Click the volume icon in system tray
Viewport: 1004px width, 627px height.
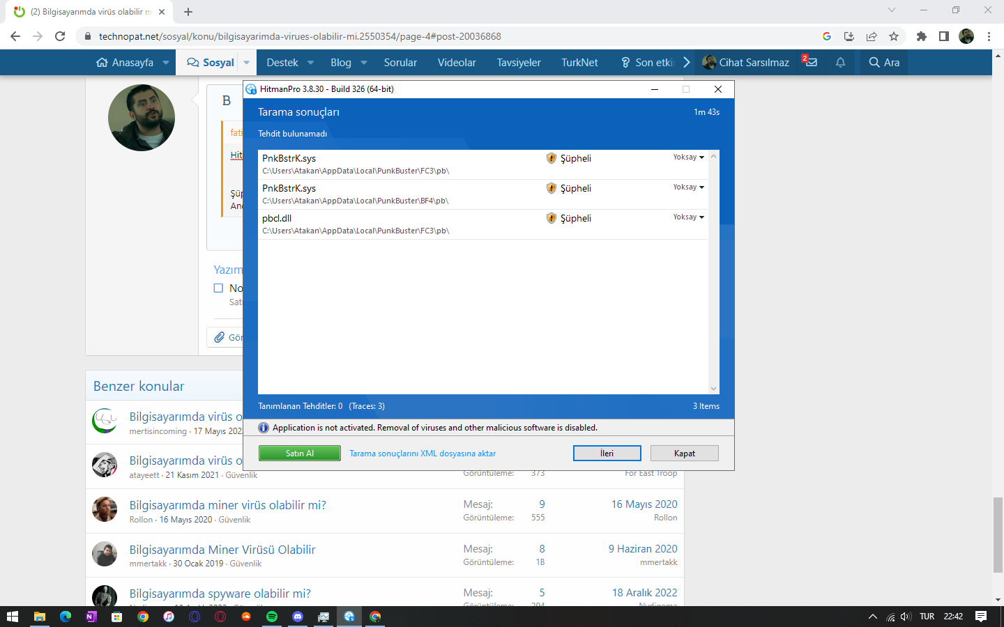[906, 617]
